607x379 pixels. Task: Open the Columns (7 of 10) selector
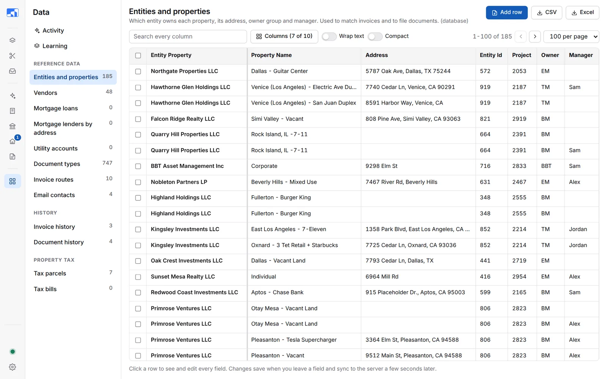(284, 36)
